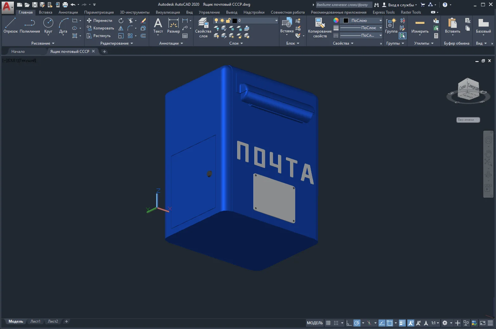Screen dimensions: 496x329
Task: Open the Визуализация ribbon tab
Action: coord(168,12)
